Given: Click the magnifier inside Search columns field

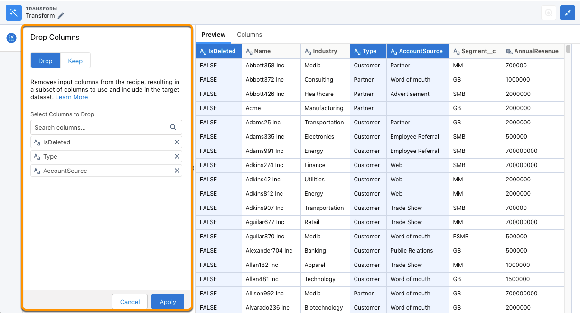Looking at the screenshot, I should pos(173,127).
